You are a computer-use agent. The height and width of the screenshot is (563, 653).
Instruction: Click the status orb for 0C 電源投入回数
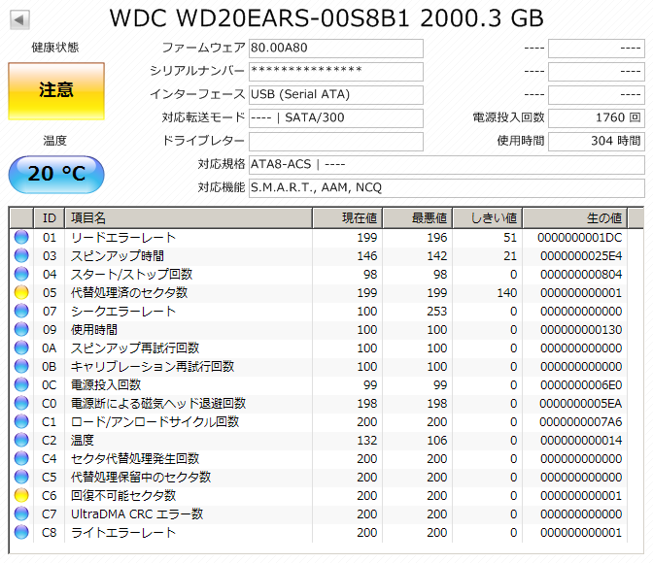click(x=21, y=384)
